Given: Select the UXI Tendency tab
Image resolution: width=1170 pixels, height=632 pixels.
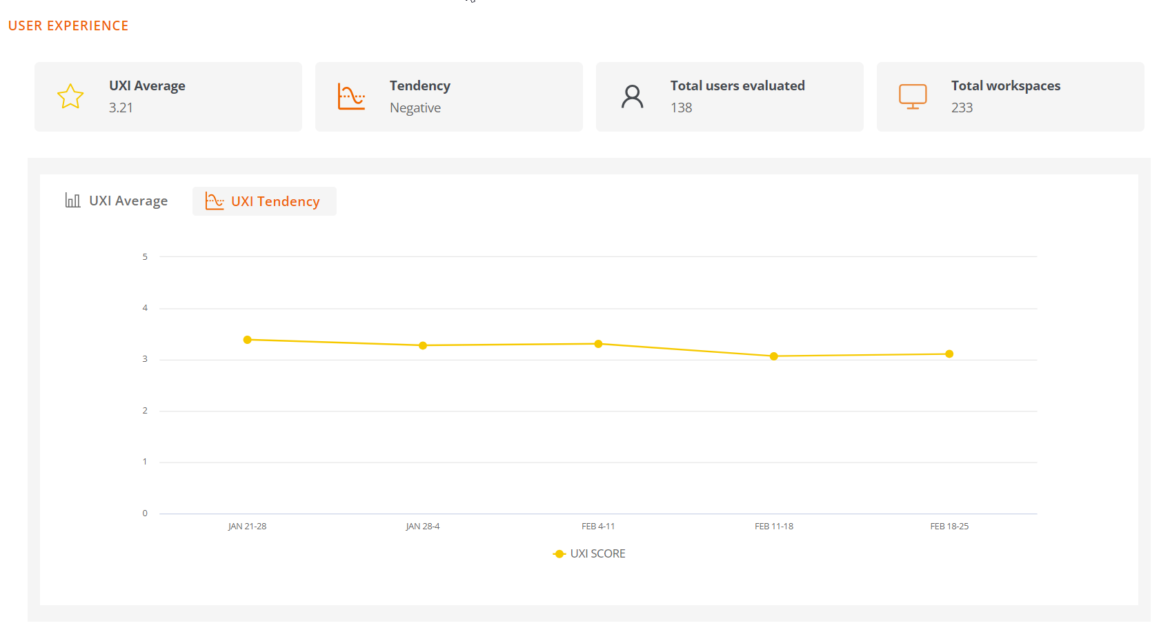Looking at the screenshot, I should pos(264,201).
